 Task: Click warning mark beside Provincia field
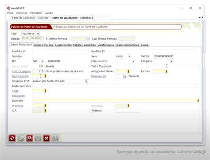pos(46,106)
